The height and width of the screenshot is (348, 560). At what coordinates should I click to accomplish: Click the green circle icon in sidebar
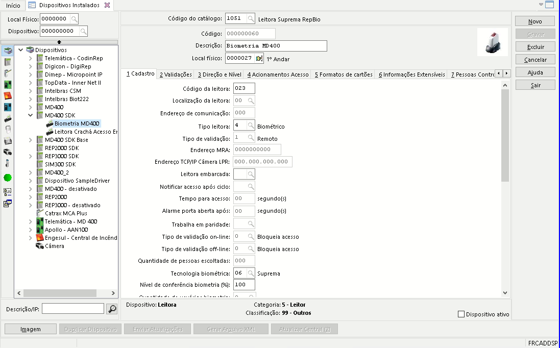(8, 178)
